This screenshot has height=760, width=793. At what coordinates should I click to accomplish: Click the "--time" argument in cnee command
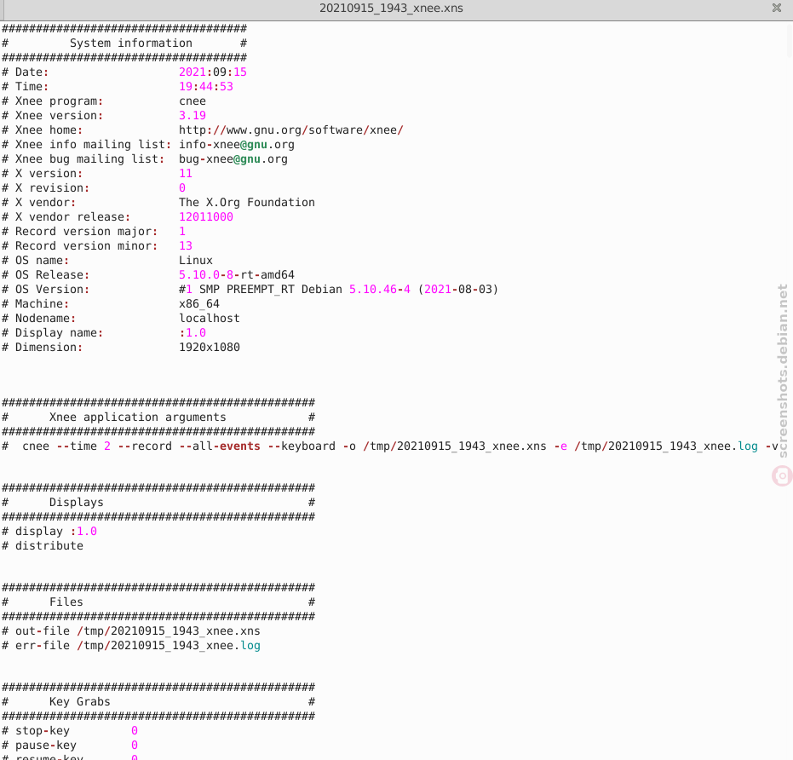[x=77, y=446]
